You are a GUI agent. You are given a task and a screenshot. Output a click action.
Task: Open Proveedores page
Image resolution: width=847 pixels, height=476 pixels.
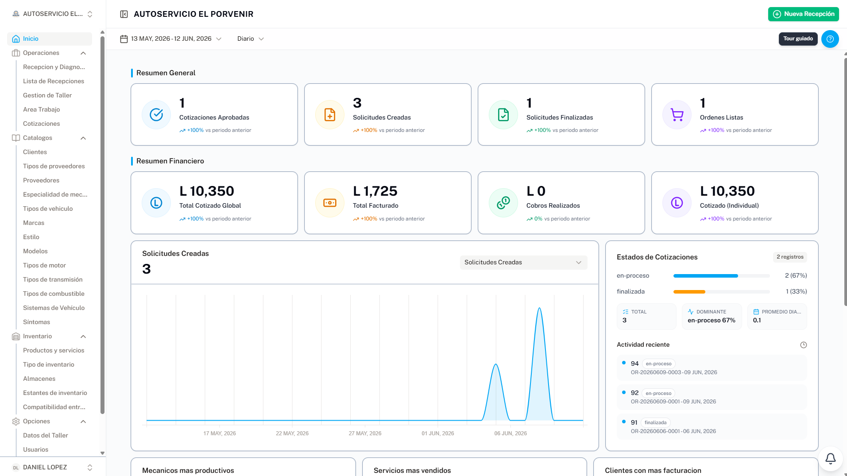[41, 181]
